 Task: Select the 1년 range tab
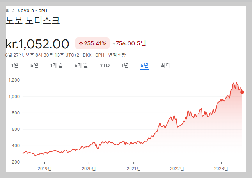click(125, 65)
